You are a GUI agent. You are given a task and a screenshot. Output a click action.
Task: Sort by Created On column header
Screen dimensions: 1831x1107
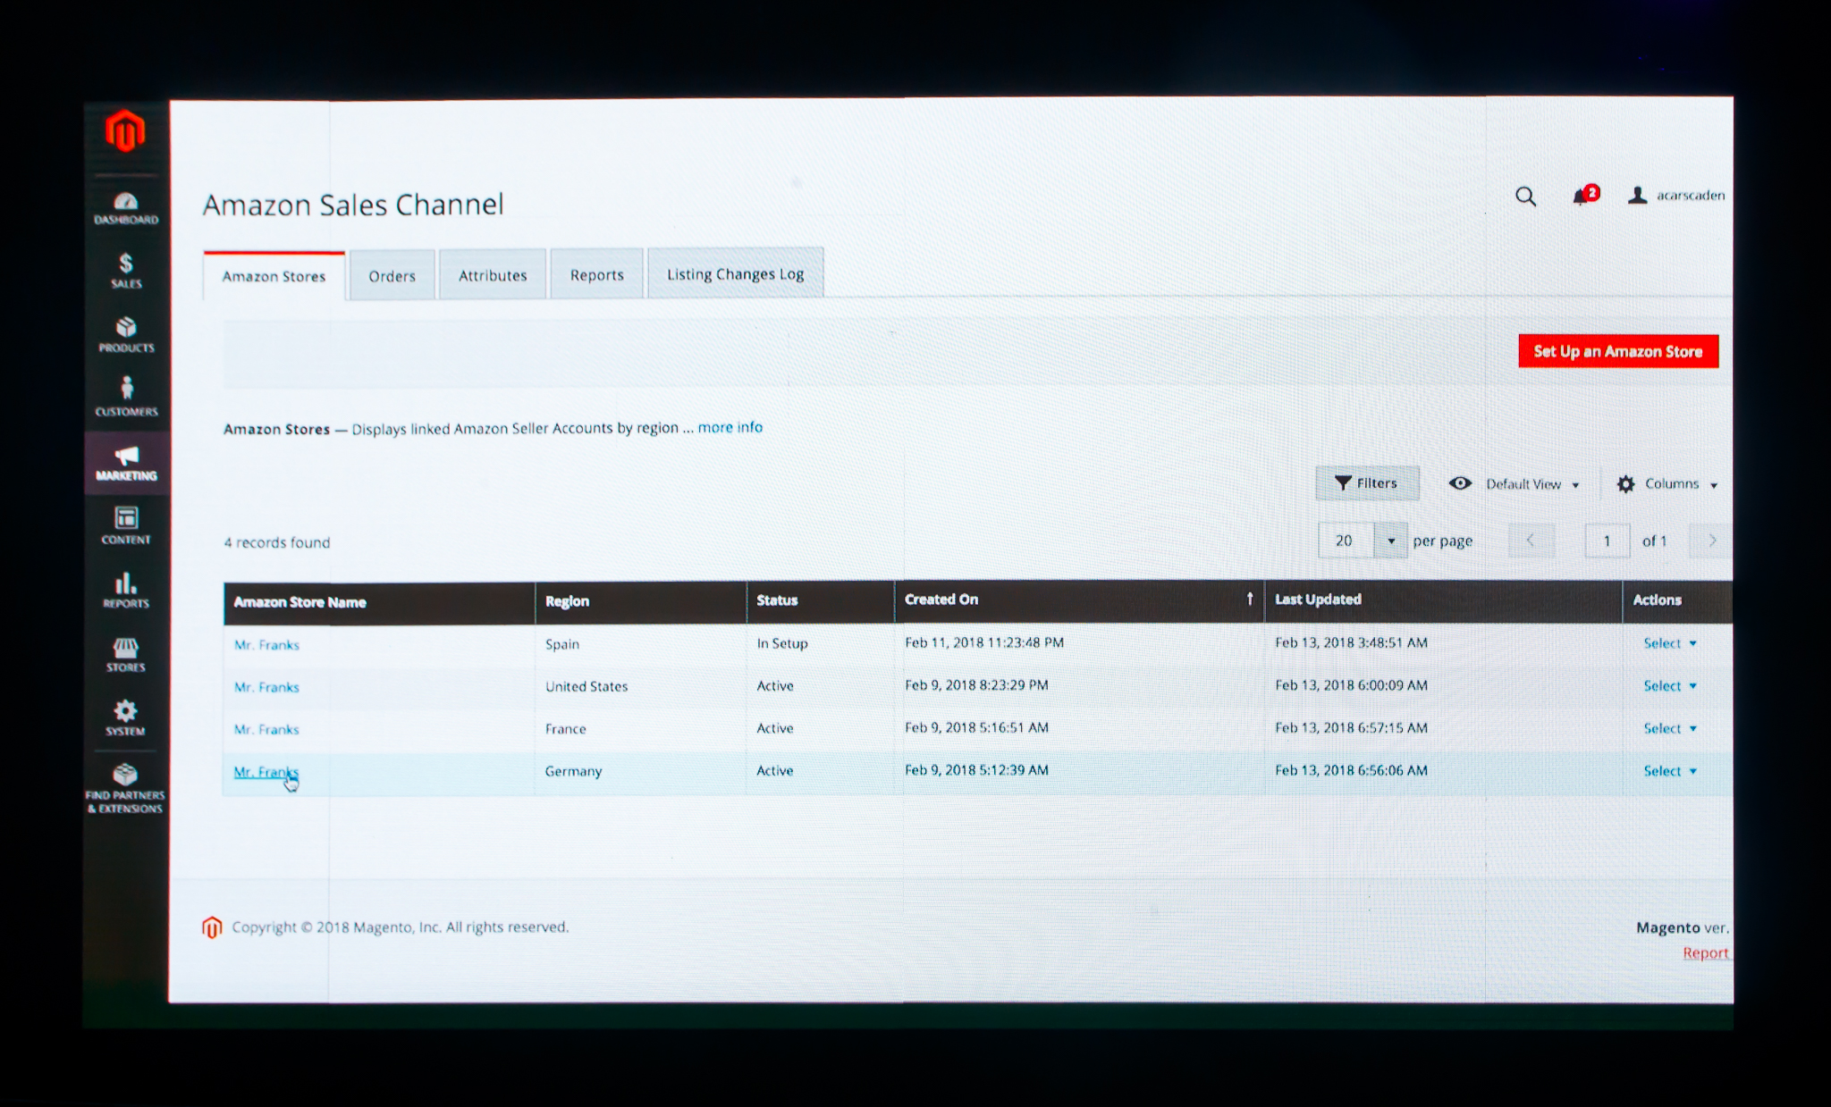1079,600
